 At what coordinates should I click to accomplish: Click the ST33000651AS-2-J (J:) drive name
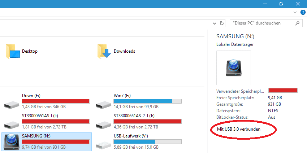pyautogui.click(x=134, y=116)
